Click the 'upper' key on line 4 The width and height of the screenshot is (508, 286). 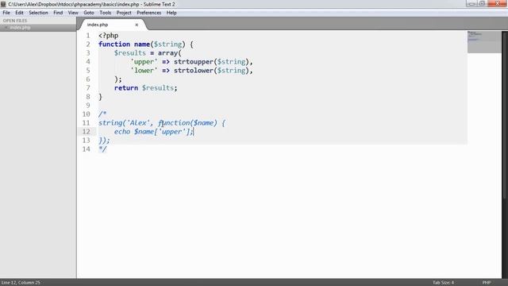(144, 62)
